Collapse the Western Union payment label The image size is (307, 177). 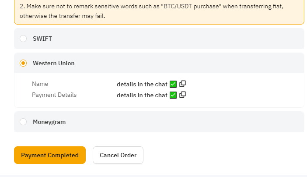(54, 63)
